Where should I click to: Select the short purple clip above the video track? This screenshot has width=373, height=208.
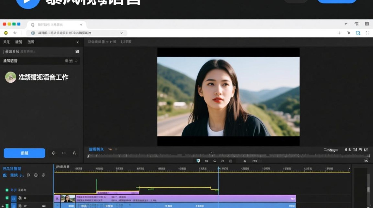tap(118, 192)
